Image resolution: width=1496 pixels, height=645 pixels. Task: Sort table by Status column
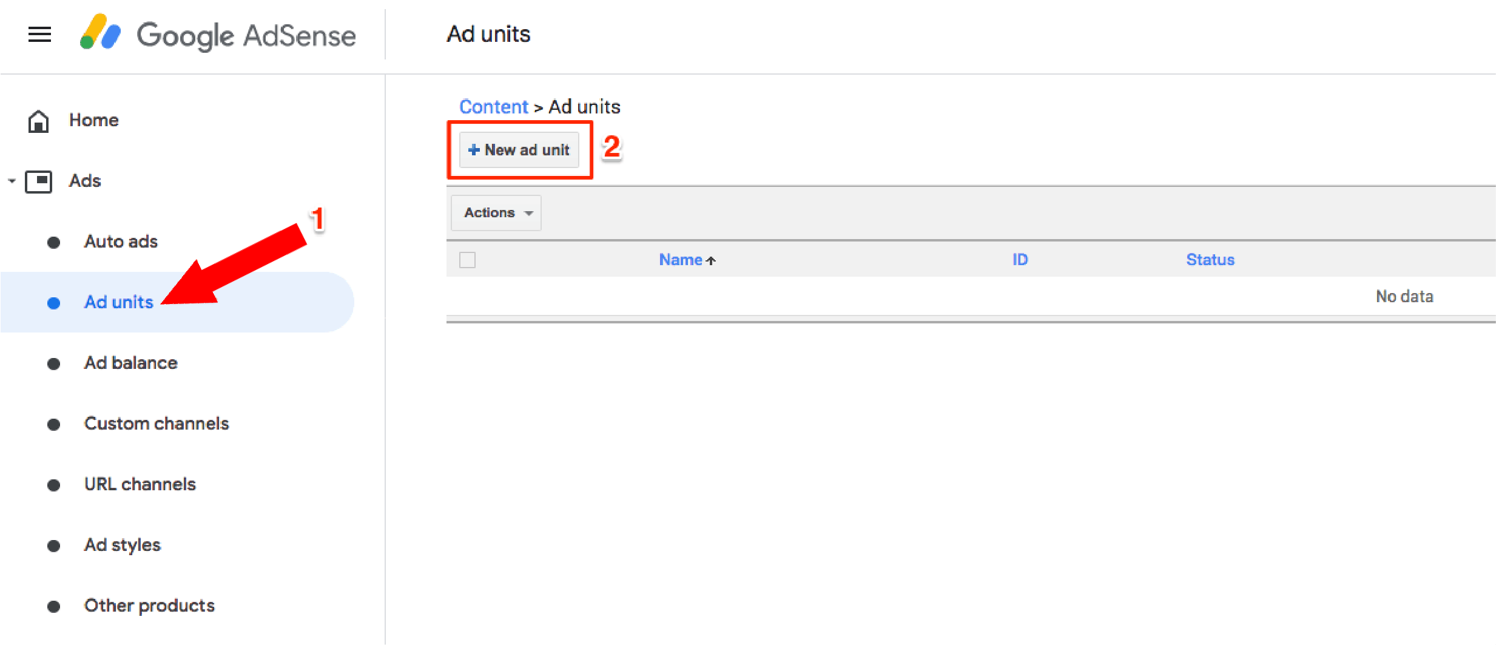1210,260
